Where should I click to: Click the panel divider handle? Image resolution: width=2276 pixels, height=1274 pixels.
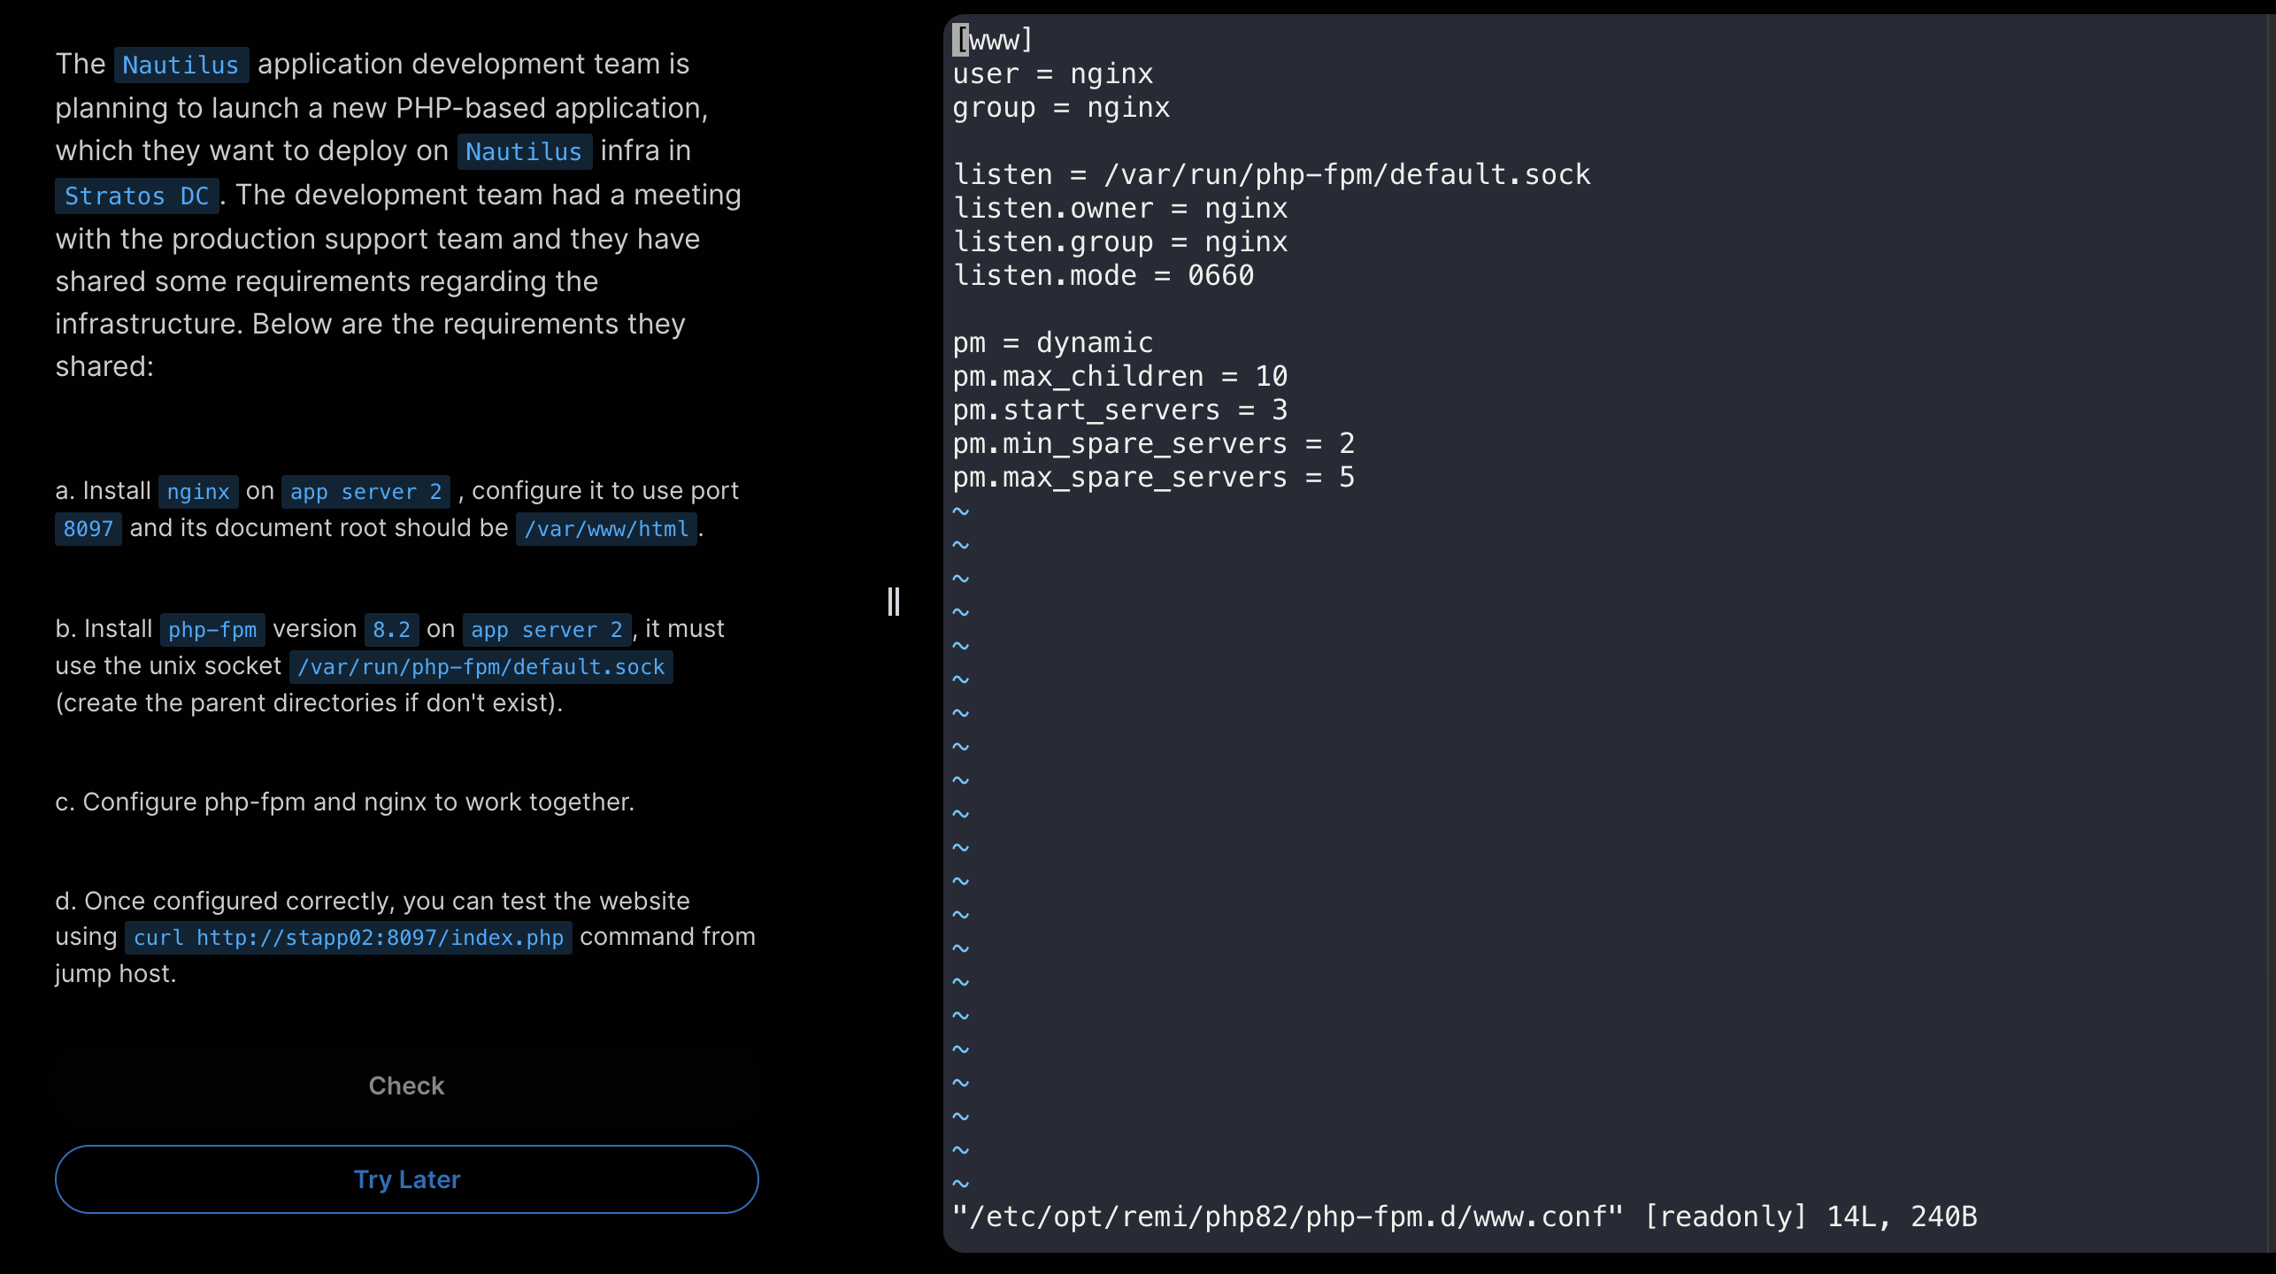894,602
